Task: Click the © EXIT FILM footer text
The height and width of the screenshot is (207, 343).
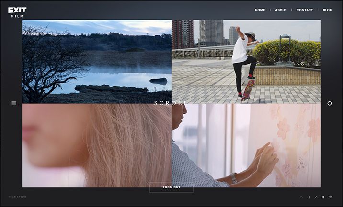Action: tap(17, 197)
